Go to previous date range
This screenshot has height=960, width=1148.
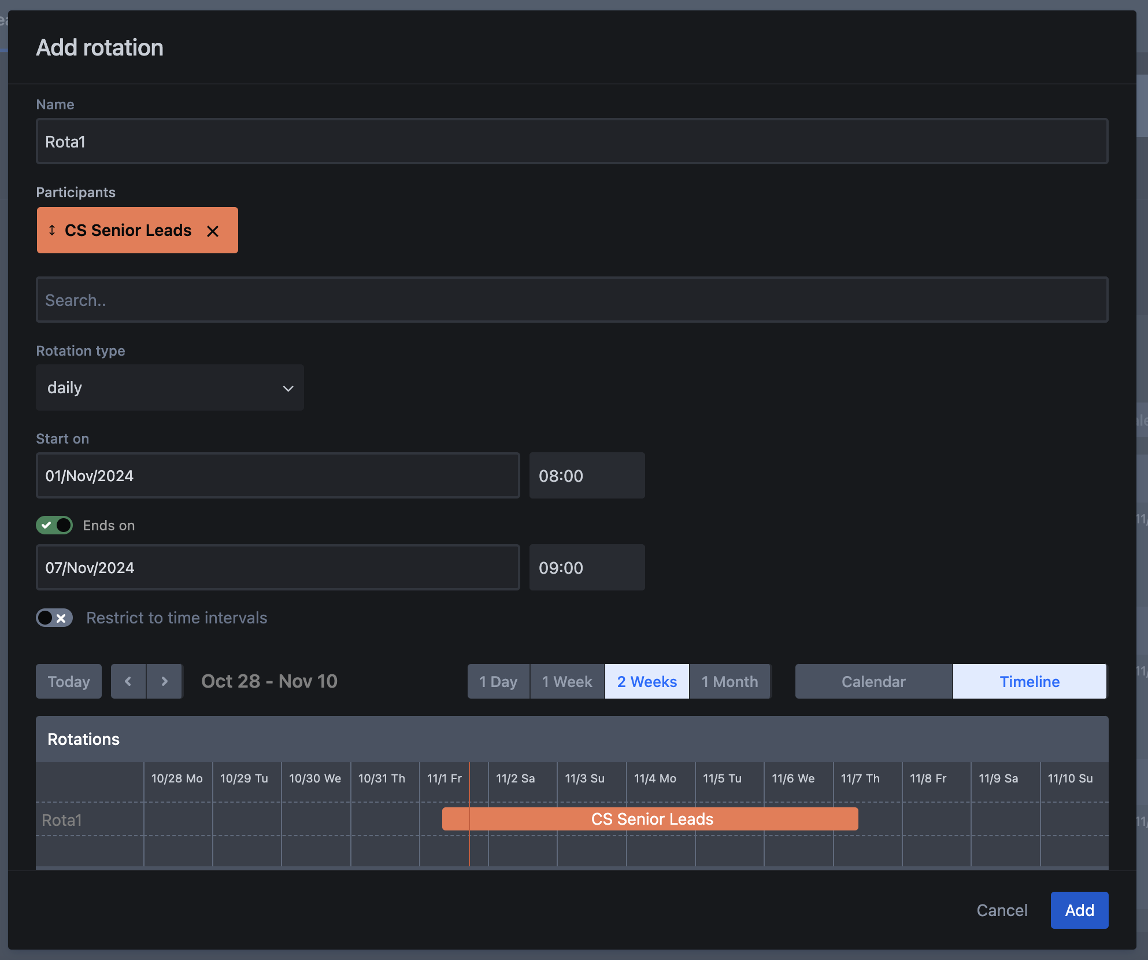tap(128, 681)
